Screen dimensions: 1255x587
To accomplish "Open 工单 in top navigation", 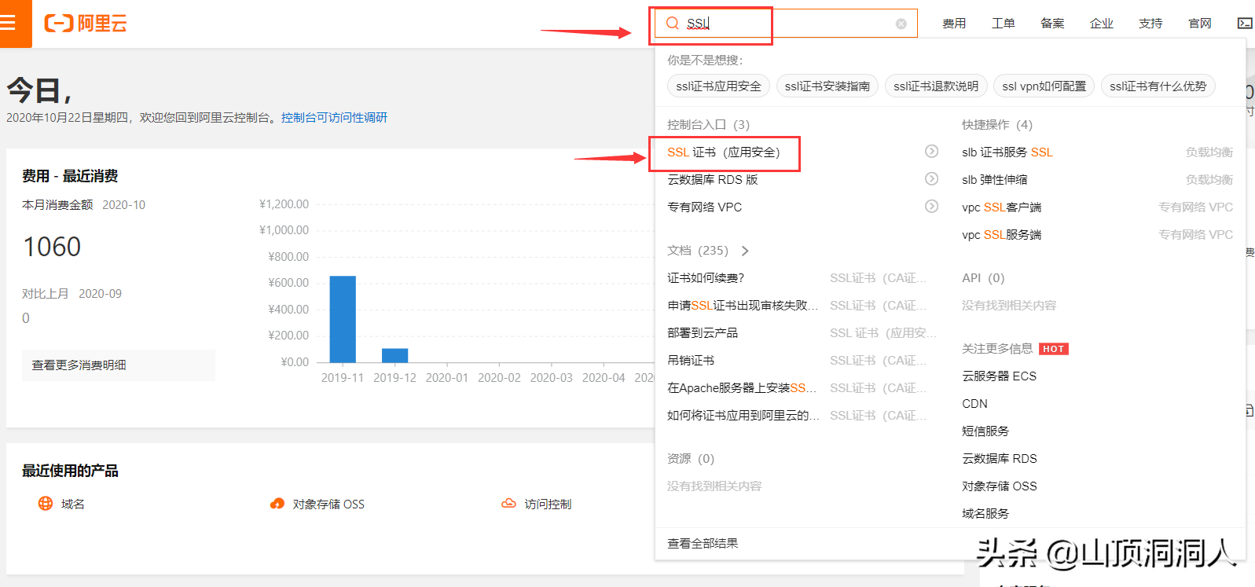I will click(1003, 24).
